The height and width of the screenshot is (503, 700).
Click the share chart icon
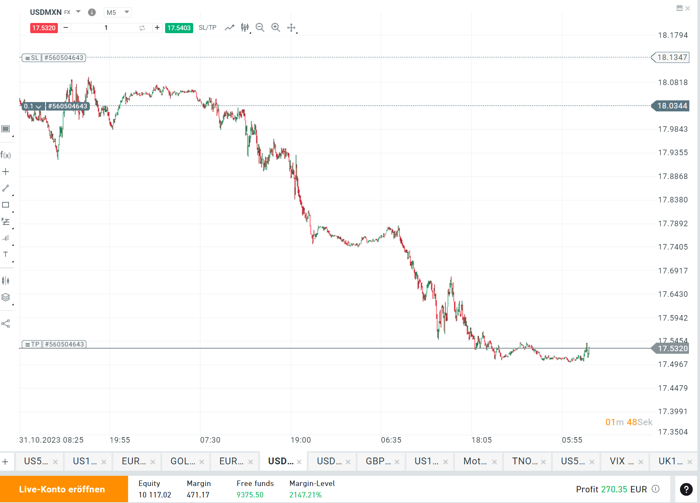[x=6, y=324]
